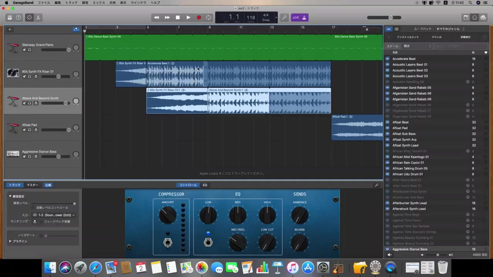Open the tuner fork button
The image size is (493, 277).
pyautogui.click(x=285, y=17)
